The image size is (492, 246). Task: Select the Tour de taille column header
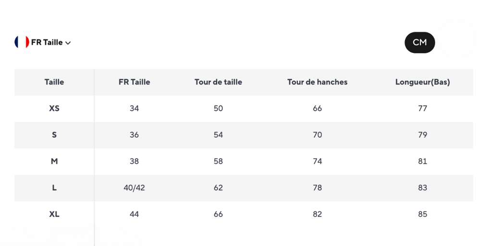point(218,82)
